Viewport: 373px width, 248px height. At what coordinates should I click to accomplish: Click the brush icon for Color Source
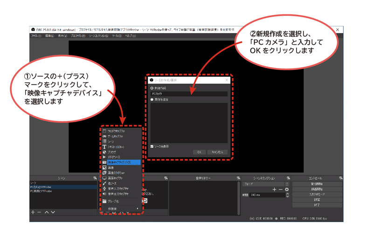point(104,183)
